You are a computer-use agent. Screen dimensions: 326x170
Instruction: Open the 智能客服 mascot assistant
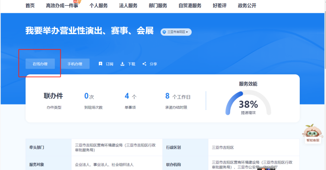pyautogui.click(x=313, y=131)
